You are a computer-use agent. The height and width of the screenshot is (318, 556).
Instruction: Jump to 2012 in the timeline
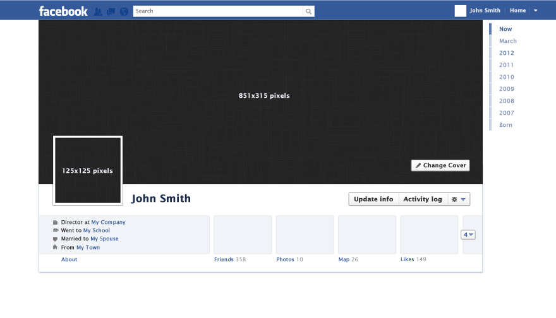click(506, 53)
